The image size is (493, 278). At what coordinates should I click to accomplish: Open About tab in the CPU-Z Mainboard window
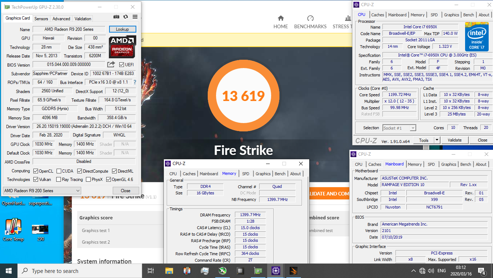(481, 164)
